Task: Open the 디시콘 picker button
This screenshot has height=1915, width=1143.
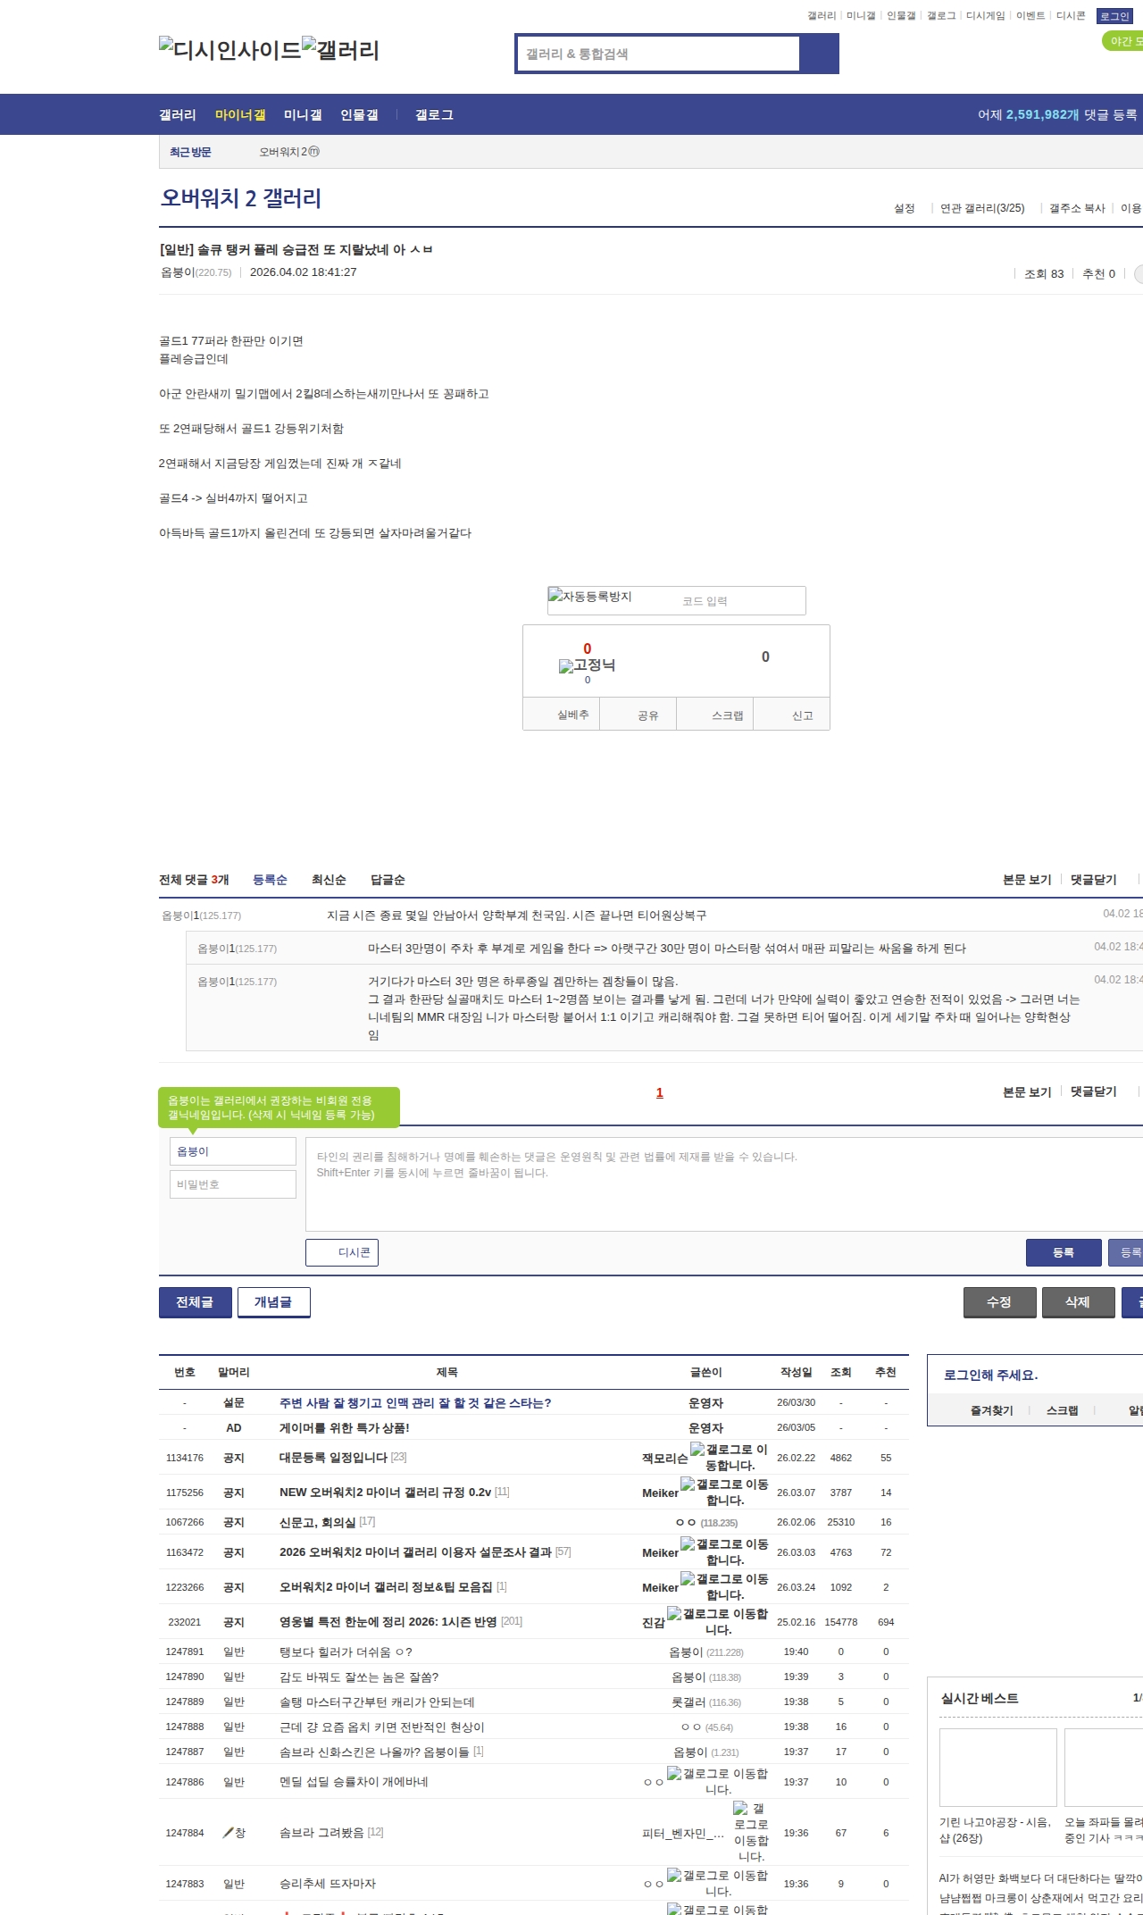Action: (342, 1252)
